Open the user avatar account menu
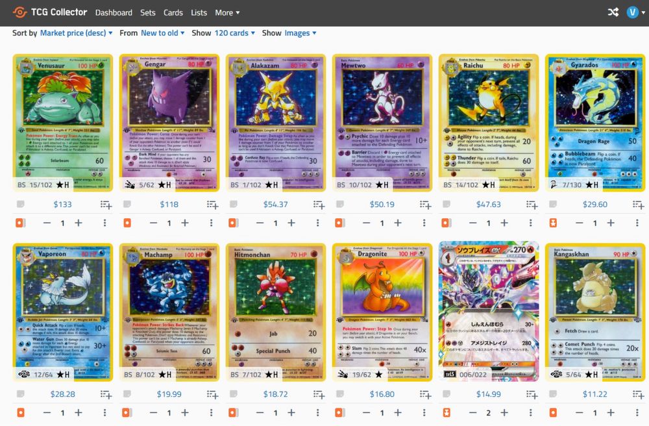The width and height of the screenshot is (649, 426). pyautogui.click(x=636, y=12)
